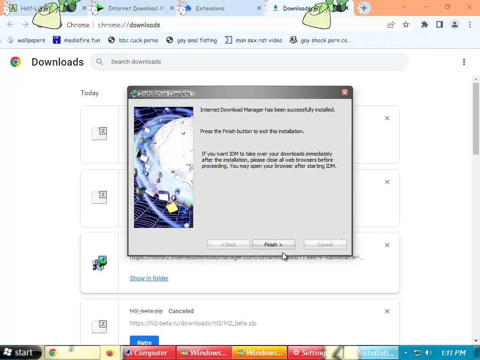Click the browser forward arrow
480x360 pixels.
(25, 25)
